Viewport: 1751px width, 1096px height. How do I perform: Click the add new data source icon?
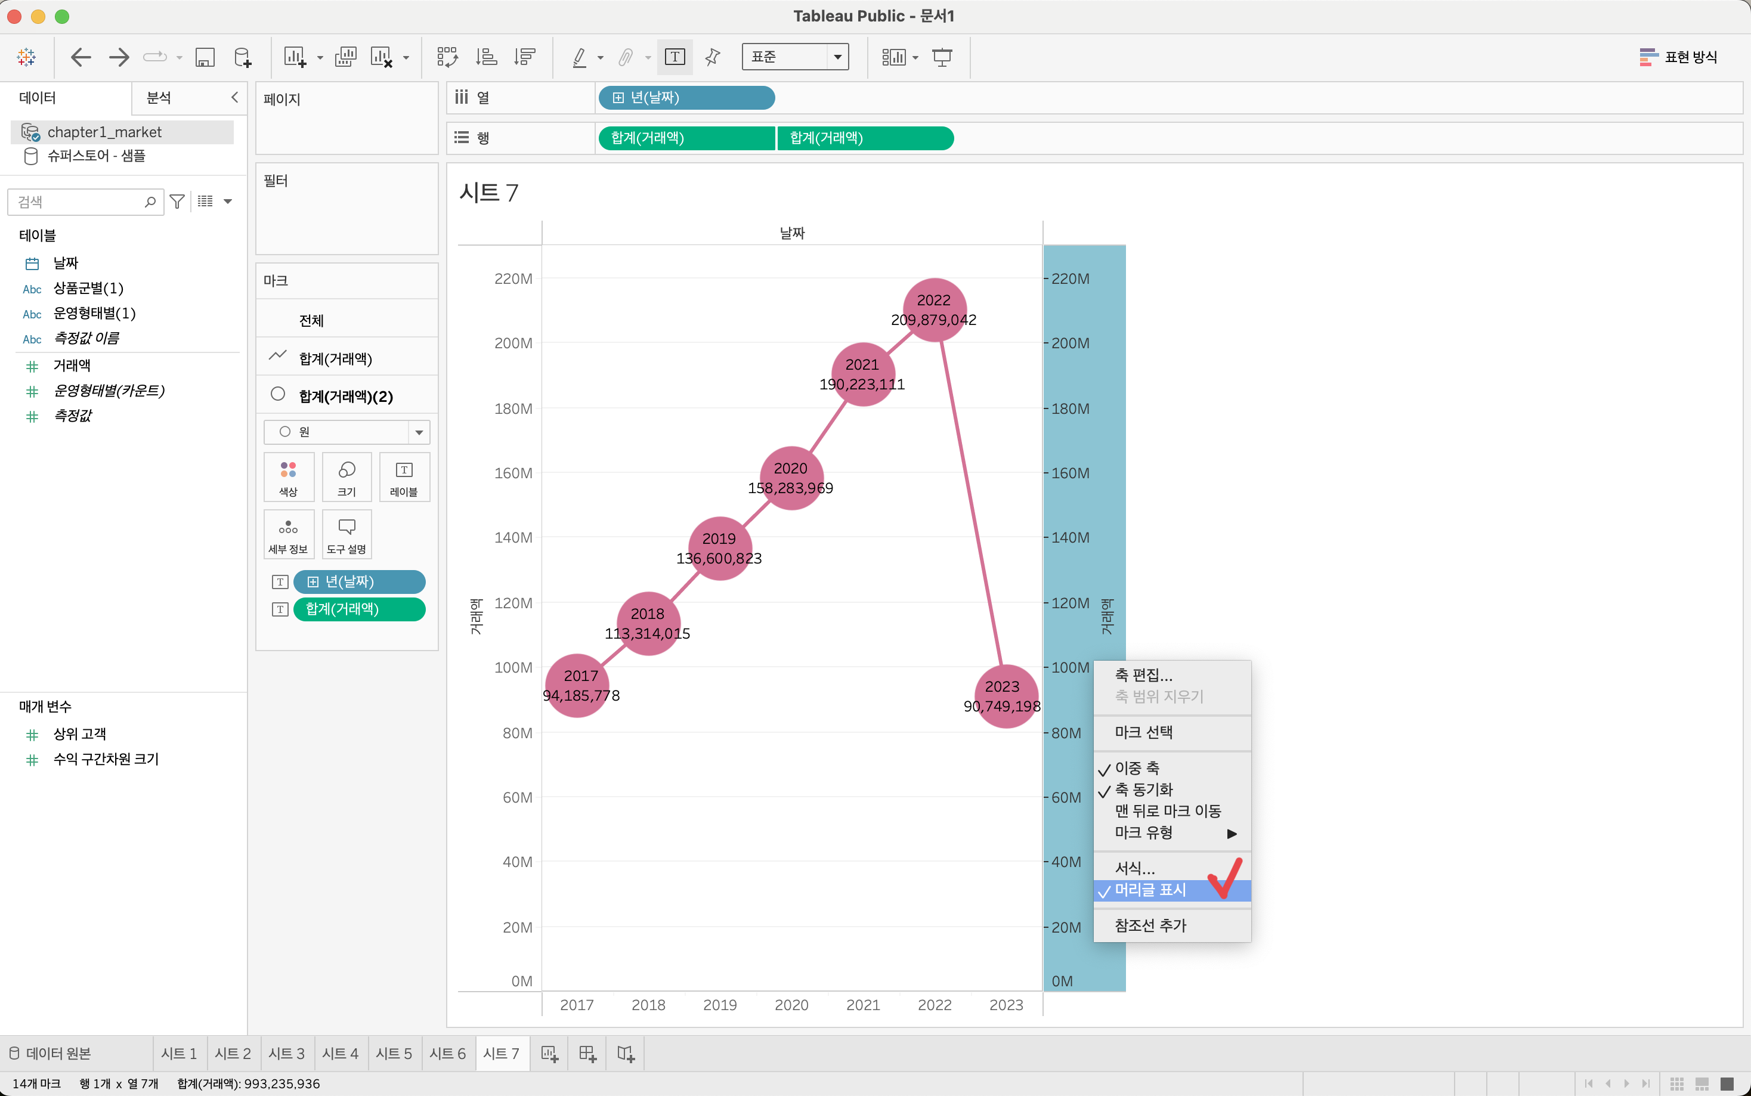coord(243,57)
